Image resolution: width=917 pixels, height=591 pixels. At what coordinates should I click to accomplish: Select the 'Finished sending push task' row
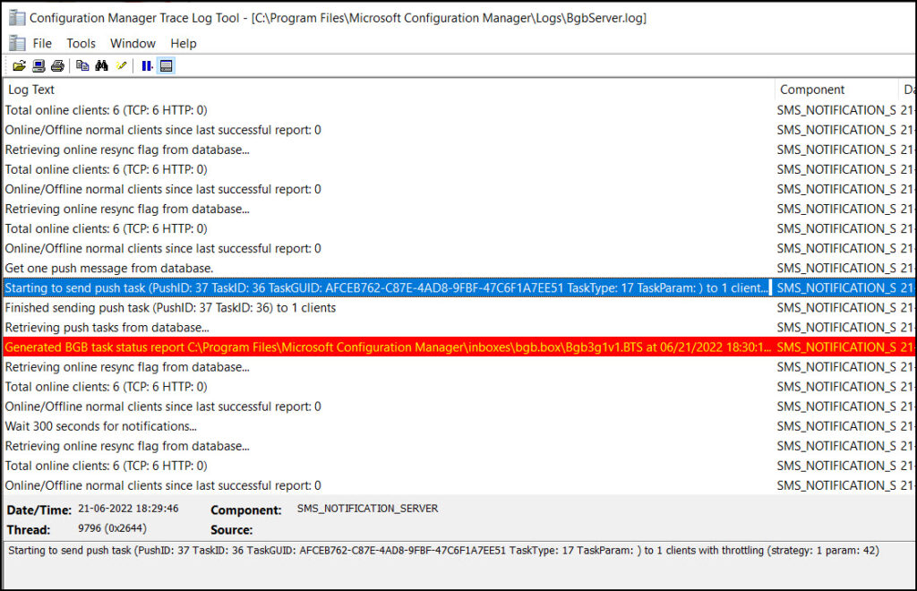point(458,307)
